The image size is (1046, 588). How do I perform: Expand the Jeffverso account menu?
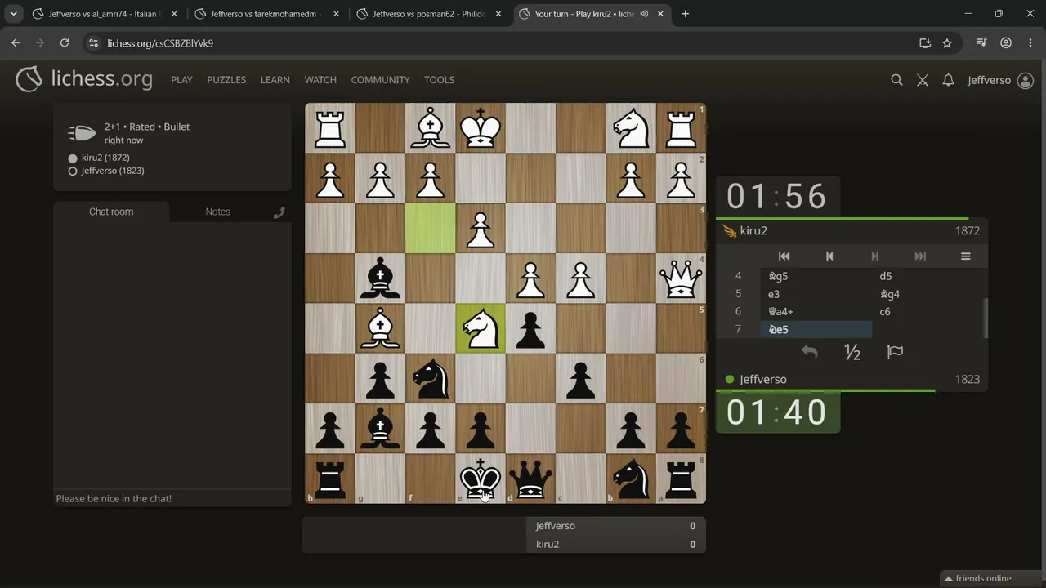(1000, 80)
